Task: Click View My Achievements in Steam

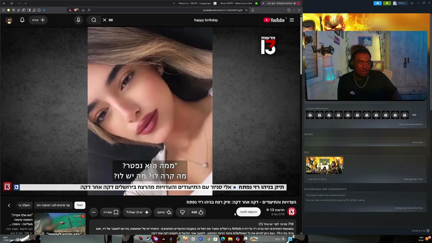Action: point(411,124)
